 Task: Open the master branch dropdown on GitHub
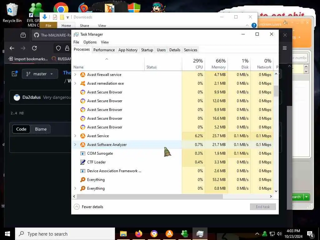(x=40, y=74)
